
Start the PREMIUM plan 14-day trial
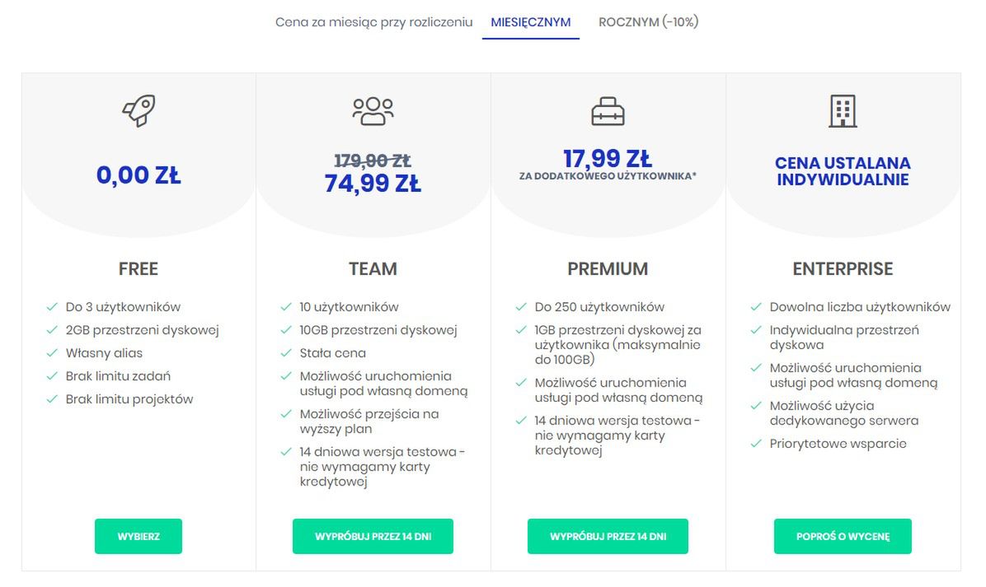(608, 536)
